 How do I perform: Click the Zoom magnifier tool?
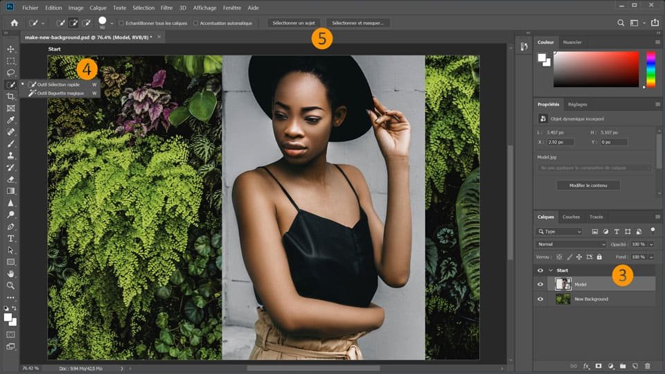[10, 285]
